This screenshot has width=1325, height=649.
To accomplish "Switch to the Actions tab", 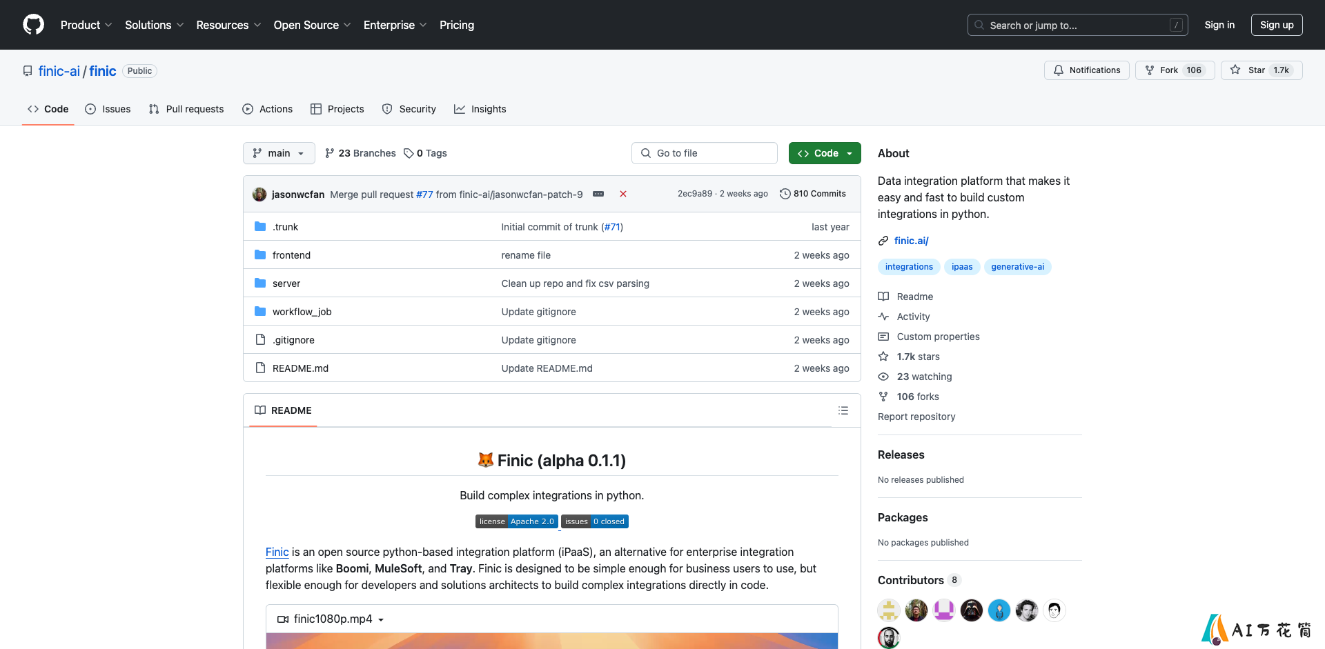I will click(x=268, y=109).
